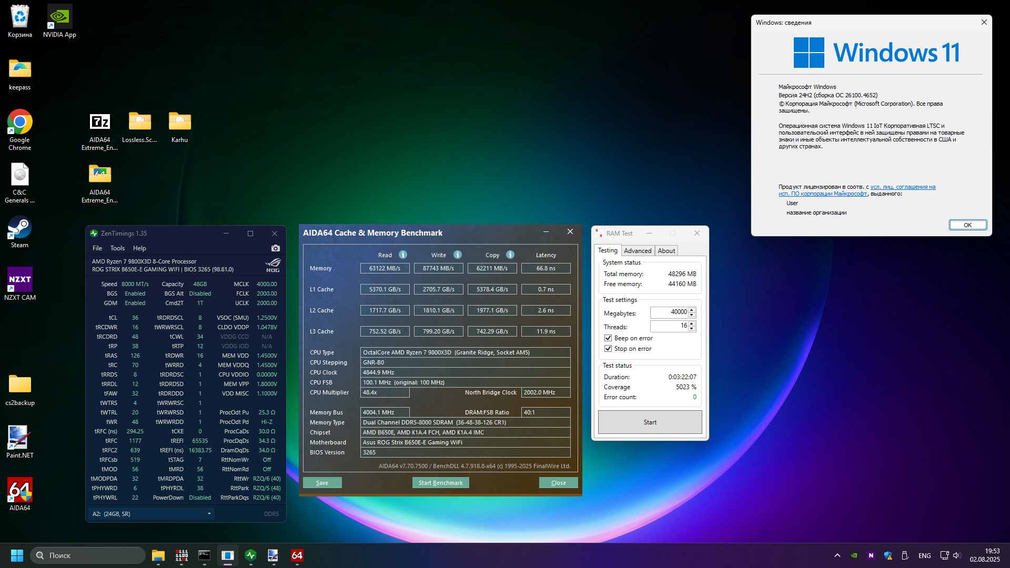Open the Help menu in ZenTimings
Viewport: 1010px width, 568px height.
tap(139, 248)
